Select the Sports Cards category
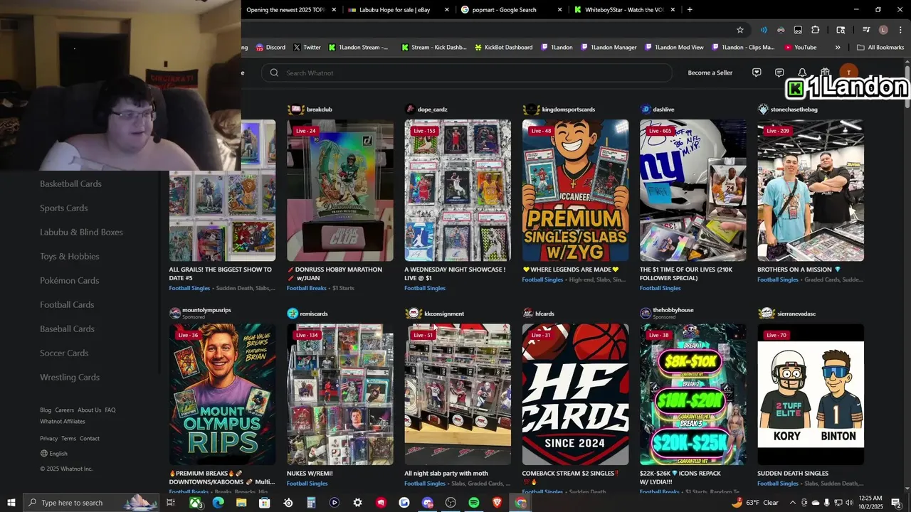The image size is (911, 512). 64,208
